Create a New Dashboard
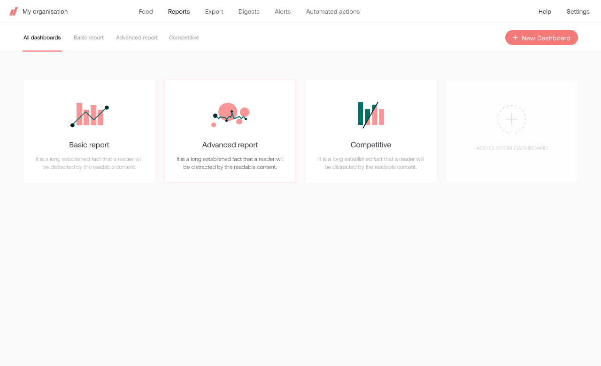This screenshot has width=601, height=366. 541,38
